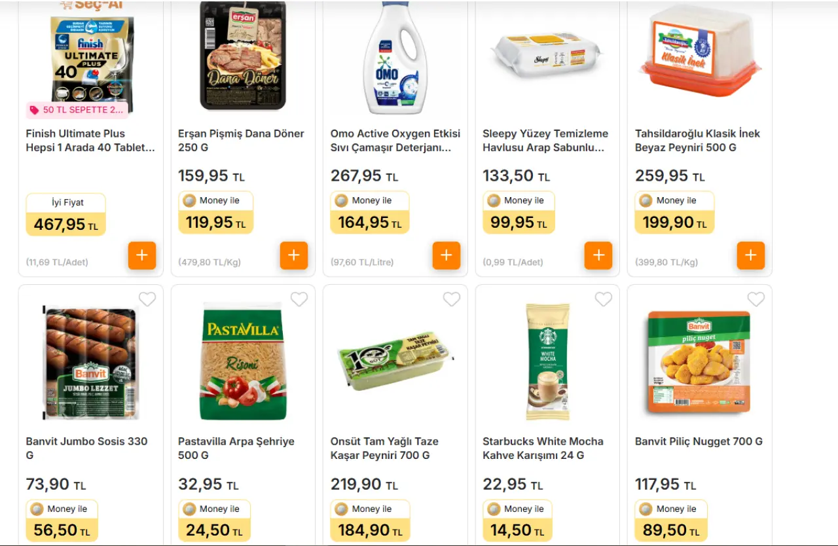The width and height of the screenshot is (838, 546).
Task: Open Omo Active Oxygen product title link
Action: 395,141
